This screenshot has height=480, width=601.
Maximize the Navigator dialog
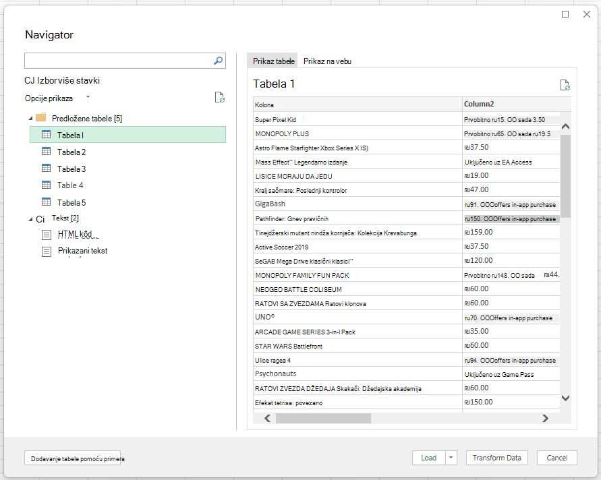point(565,14)
